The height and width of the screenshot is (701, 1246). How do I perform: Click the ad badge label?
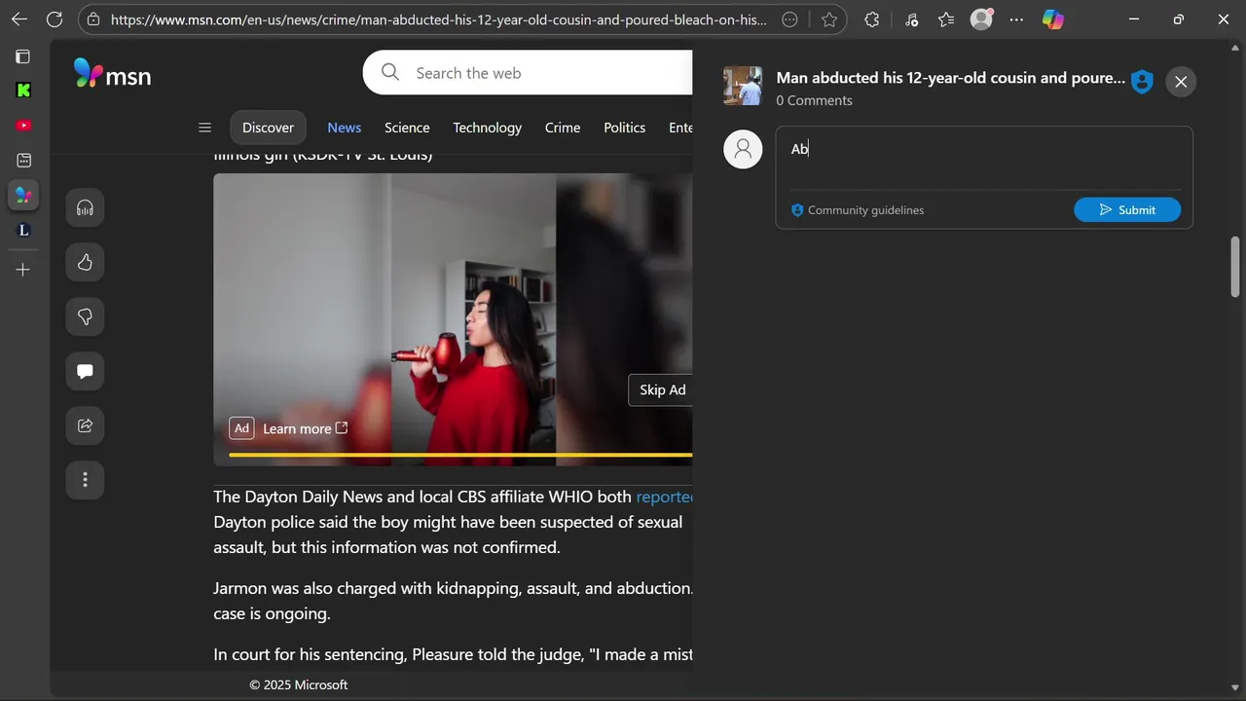(241, 428)
